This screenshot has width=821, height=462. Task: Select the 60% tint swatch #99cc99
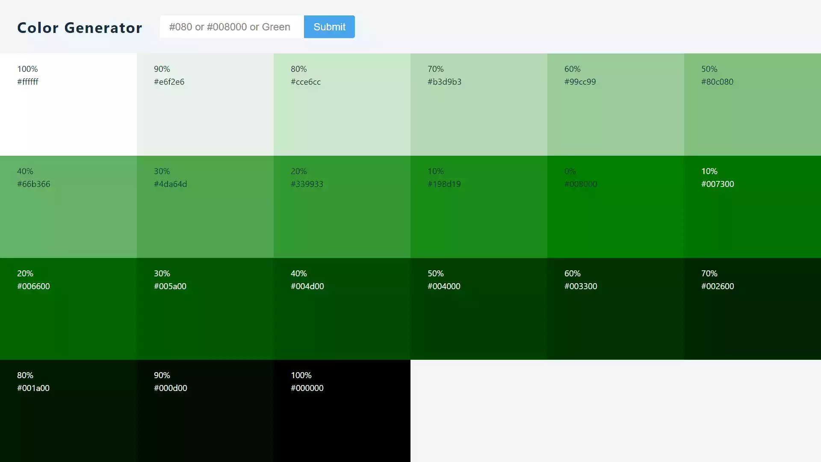(616, 105)
